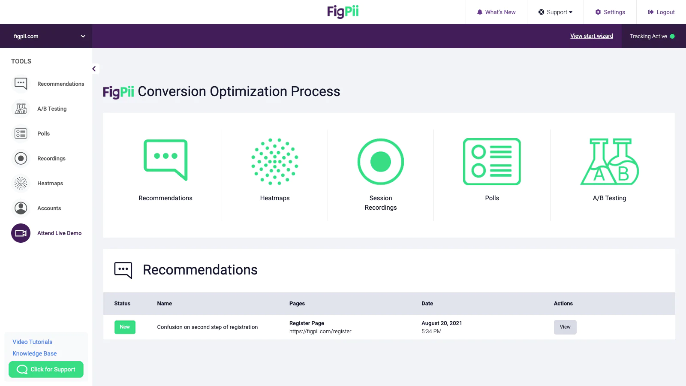Expand the Support dropdown menu
686x386 pixels.
pos(555,12)
